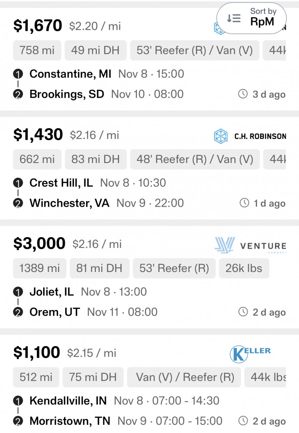Image resolution: width=299 pixels, height=433 pixels.
Task: Open pickup stop Kendallville, IN
Action: 68,401
